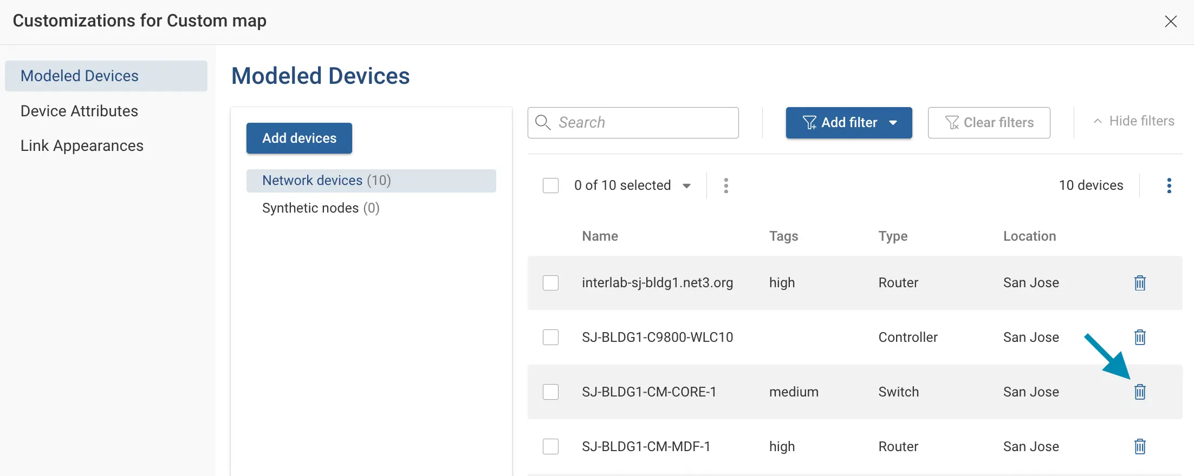This screenshot has height=476, width=1194.
Task: Check the SJ-BLDG1-CM-CORE-1 checkbox
Action: pyautogui.click(x=550, y=392)
